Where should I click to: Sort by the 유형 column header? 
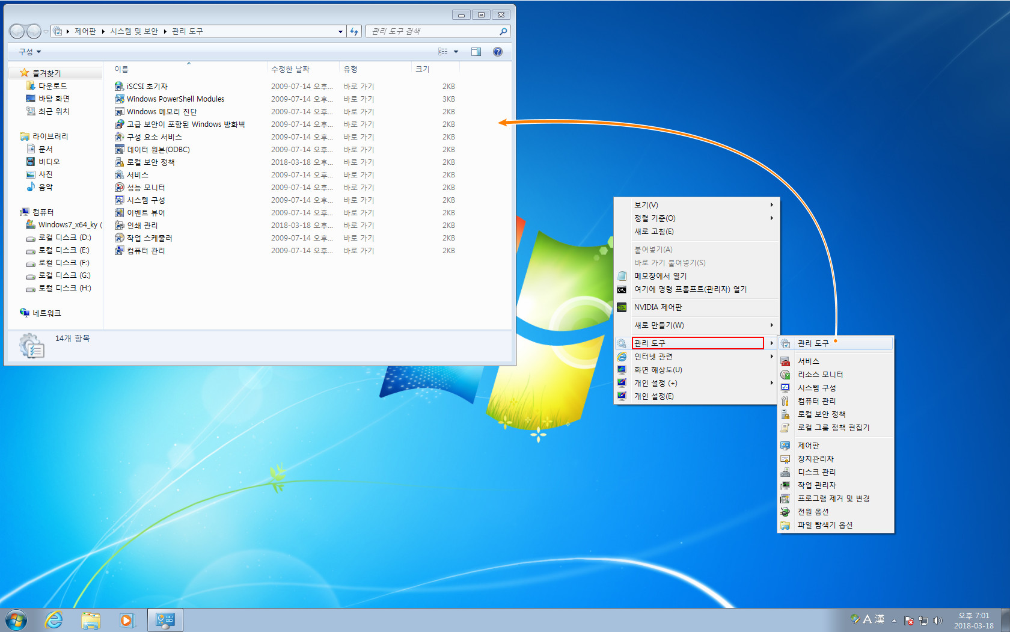click(375, 69)
